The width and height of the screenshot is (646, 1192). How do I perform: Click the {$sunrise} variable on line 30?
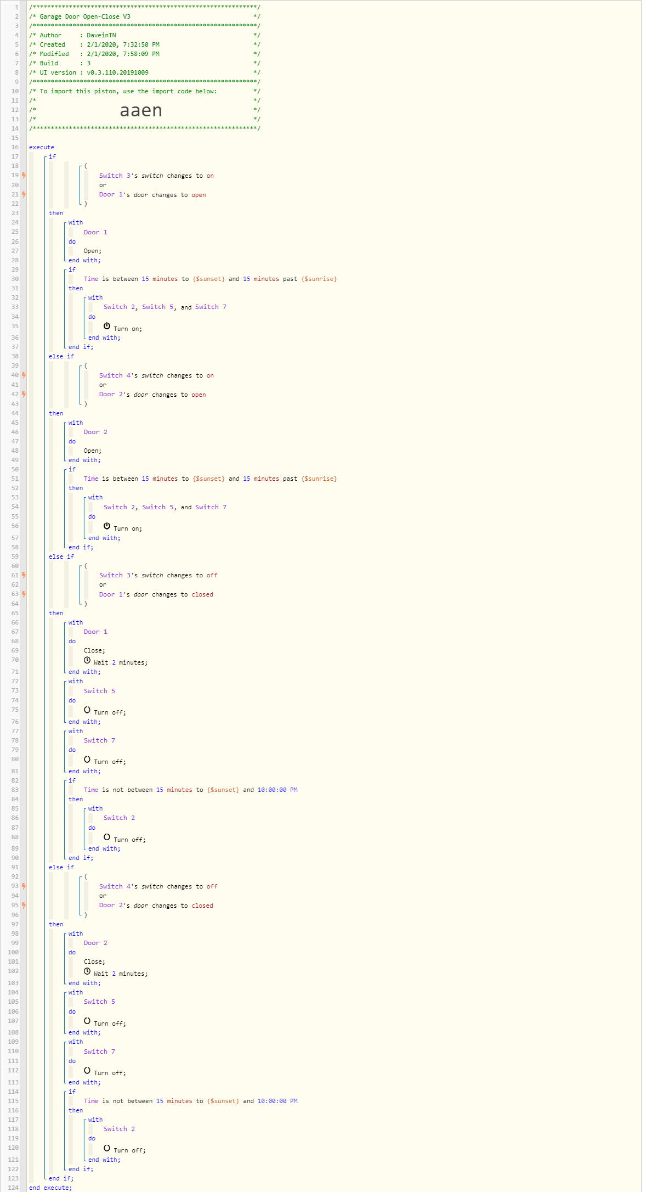click(319, 279)
